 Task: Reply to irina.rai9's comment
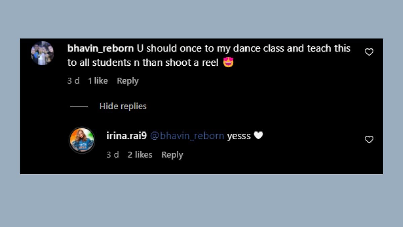click(x=172, y=155)
